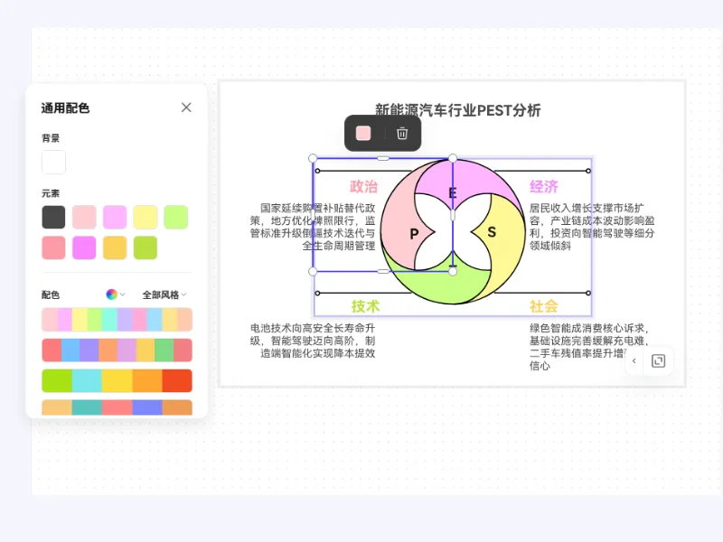Apply the pastel rainbow color palette
Screen dimensions: 723x542
pos(117,320)
